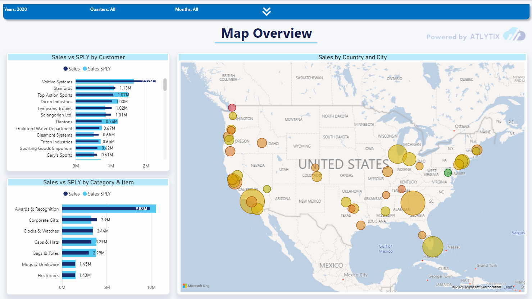Toggle the Sales legend dot in Customer chart
The width and height of the screenshot is (532, 299).
[65, 69]
